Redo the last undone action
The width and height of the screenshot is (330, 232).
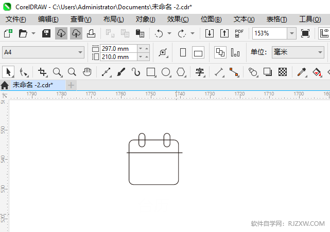pos(182,33)
